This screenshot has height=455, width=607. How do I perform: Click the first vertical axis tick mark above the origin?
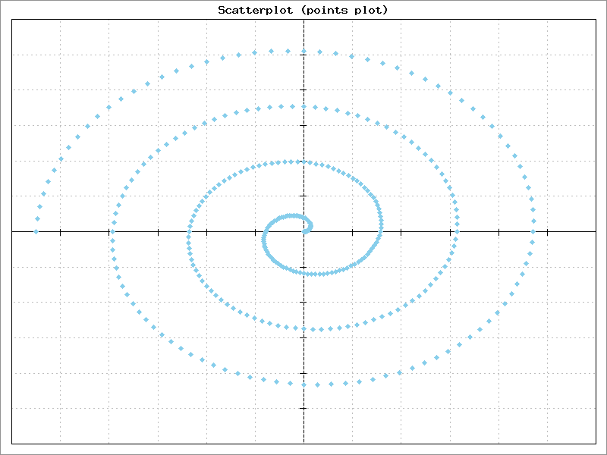pos(304,196)
